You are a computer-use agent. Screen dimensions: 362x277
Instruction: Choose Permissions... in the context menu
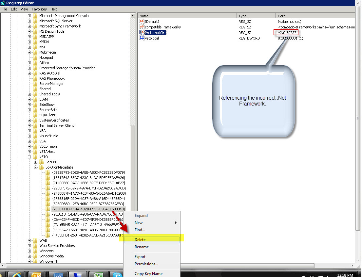(x=152, y=264)
